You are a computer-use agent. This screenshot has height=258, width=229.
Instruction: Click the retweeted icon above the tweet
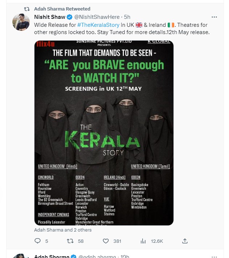click(x=26, y=9)
